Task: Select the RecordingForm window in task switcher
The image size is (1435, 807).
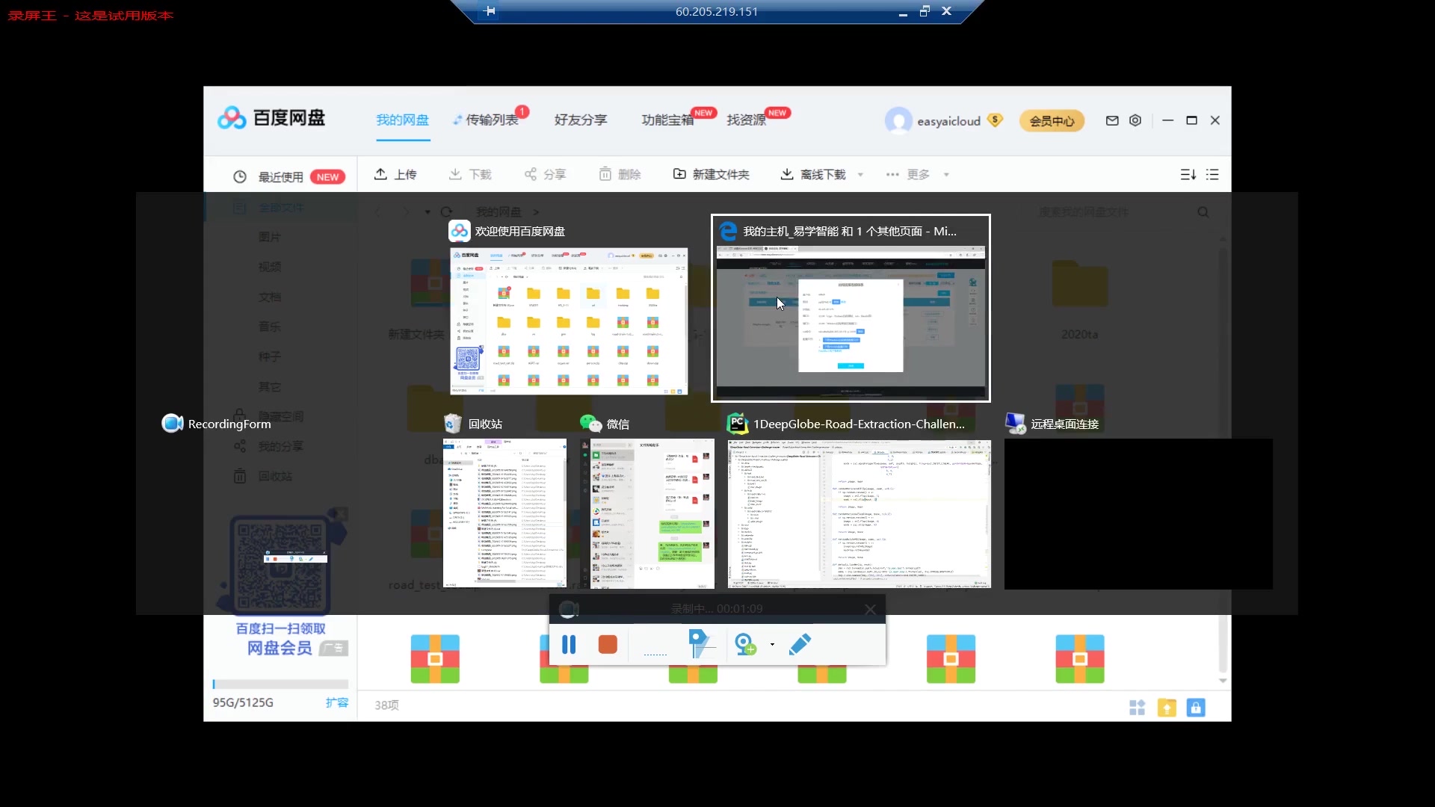Action: coord(217,424)
